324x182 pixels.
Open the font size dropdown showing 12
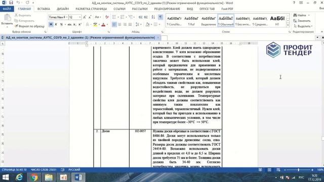[x=80, y=17]
